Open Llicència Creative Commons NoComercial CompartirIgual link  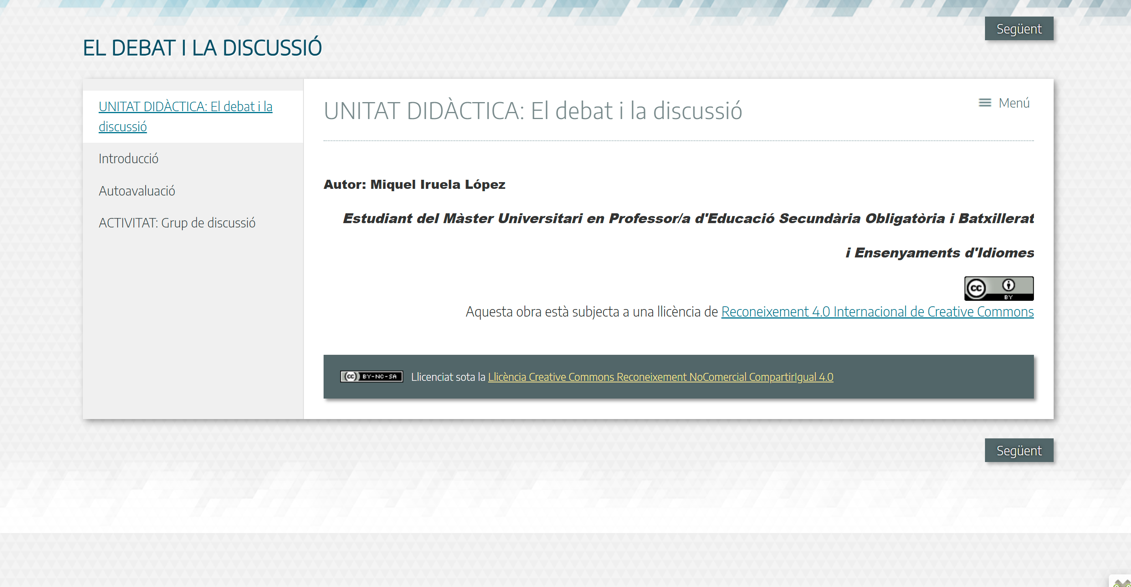[660, 377]
